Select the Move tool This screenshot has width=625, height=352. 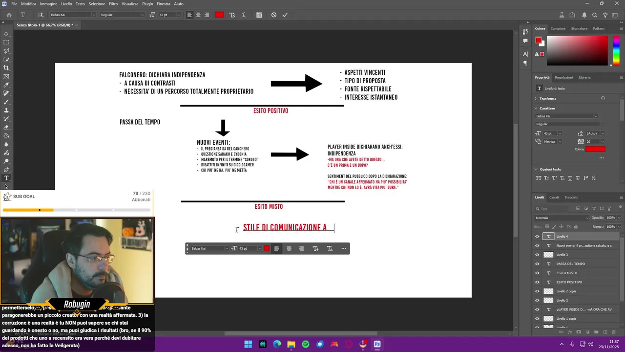(x=6, y=34)
